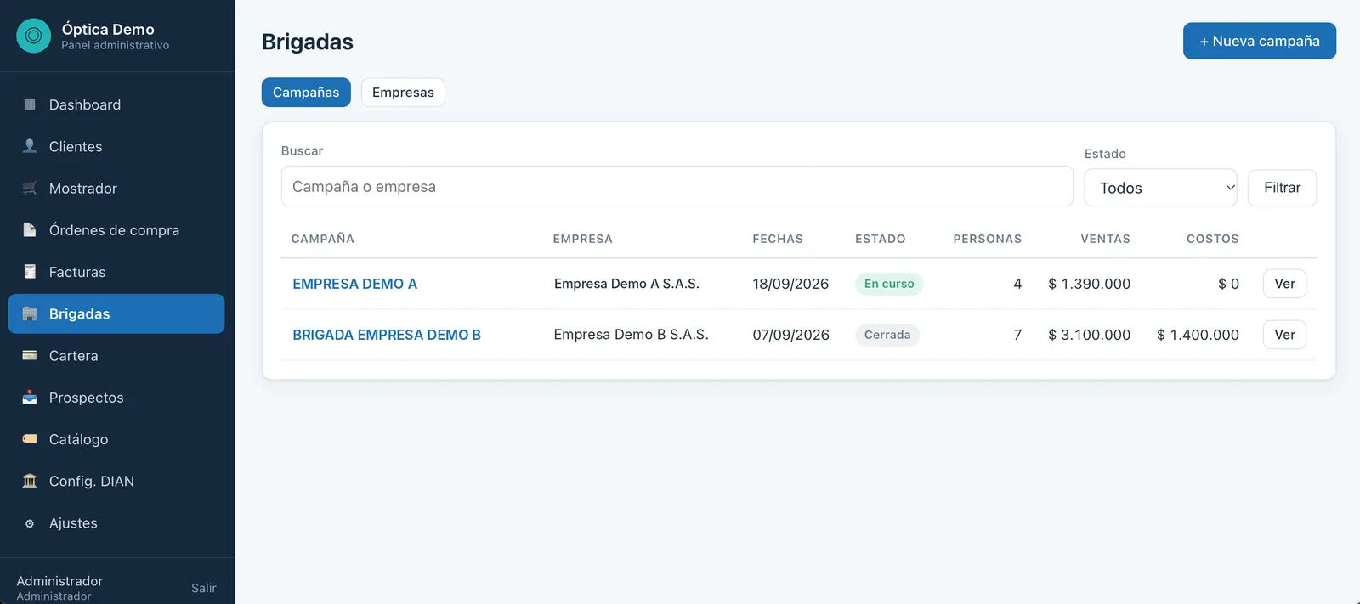
Task: Click the Clientes person icon
Action: (x=30, y=146)
